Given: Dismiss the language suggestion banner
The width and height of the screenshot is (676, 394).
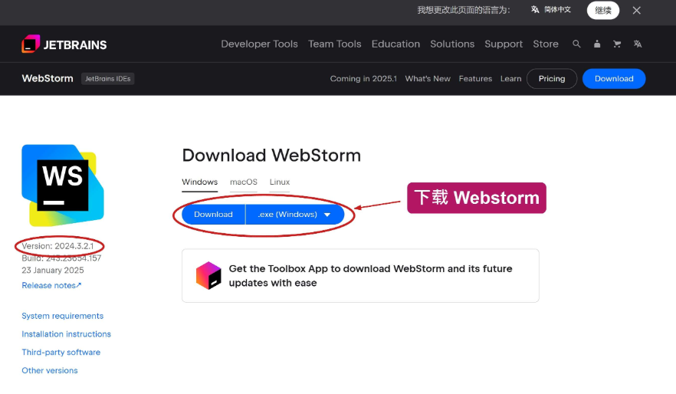Looking at the screenshot, I should tap(637, 10).
